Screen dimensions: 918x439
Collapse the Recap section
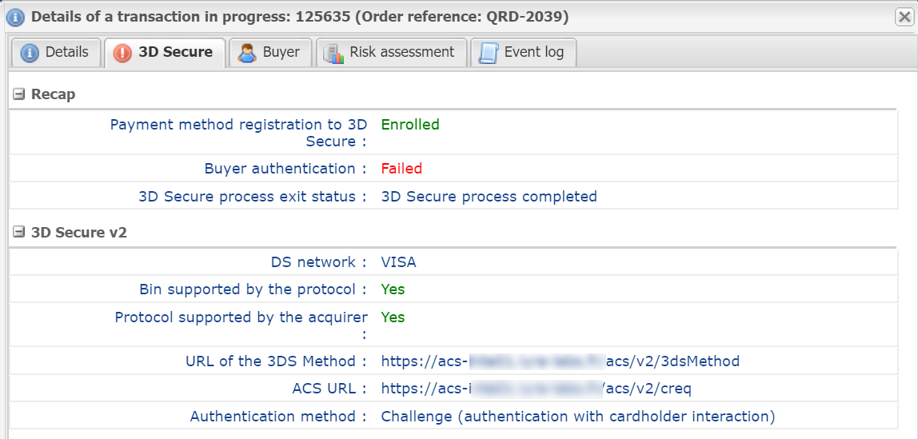pos(18,94)
